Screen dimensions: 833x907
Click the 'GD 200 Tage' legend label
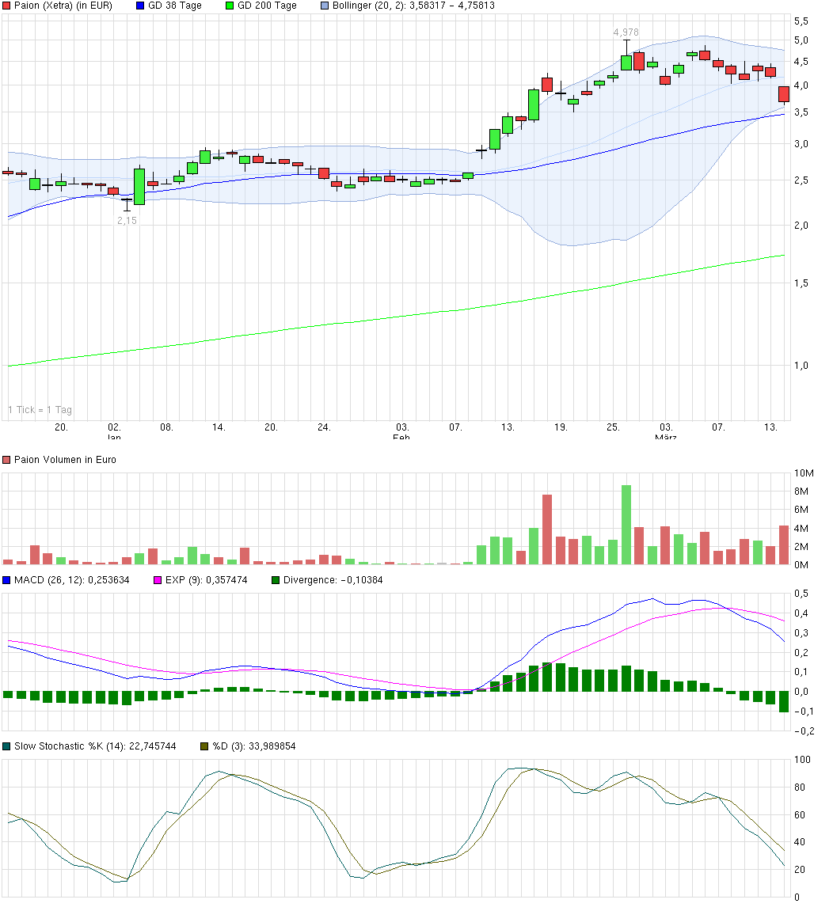click(267, 6)
